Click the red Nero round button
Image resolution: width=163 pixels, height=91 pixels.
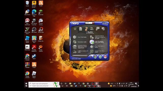pyautogui.click(x=105, y=57)
